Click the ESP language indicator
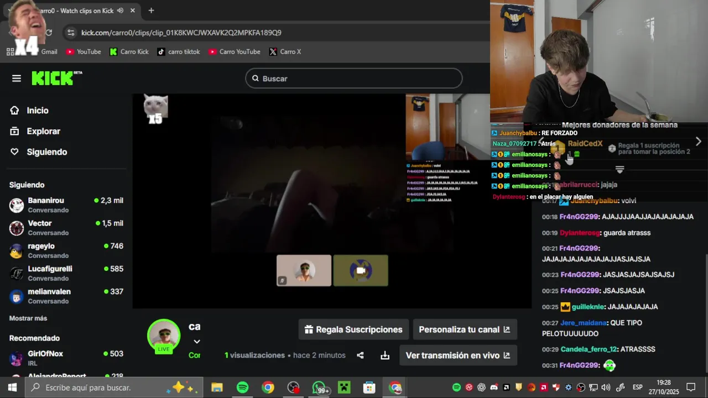Image resolution: width=708 pixels, height=398 pixels. click(638, 387)
